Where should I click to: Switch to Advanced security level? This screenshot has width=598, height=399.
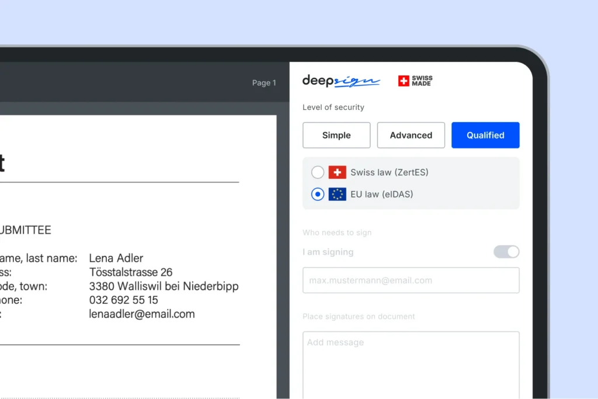pyautogui.click(x=411, y=135)
